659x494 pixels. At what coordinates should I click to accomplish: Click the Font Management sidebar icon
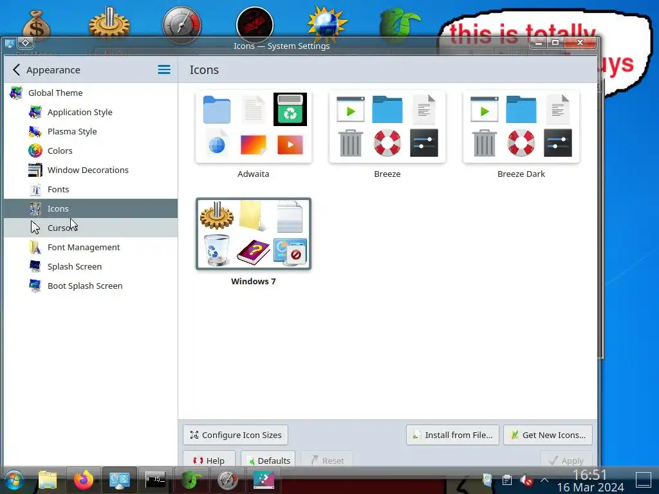pos(35,248)
